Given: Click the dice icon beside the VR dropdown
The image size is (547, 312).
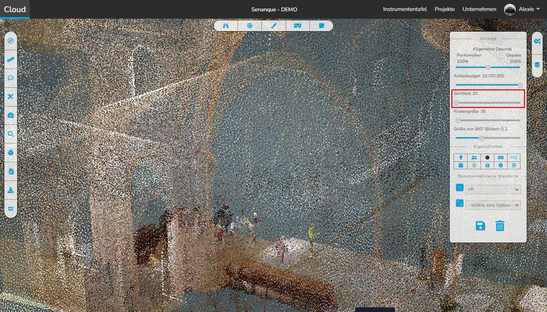Looking at the screenshot, I should [x=459, y=188].
